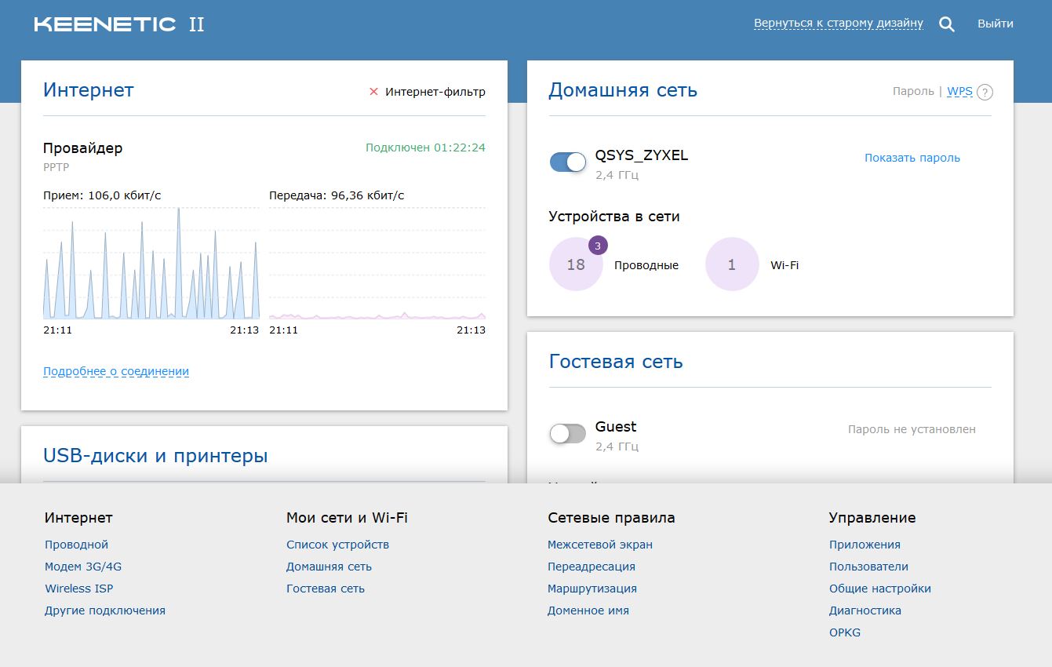This screenshot has height=667, width=1052.
Task: Open the WPS help question mark icon
Action: point(985,93)
